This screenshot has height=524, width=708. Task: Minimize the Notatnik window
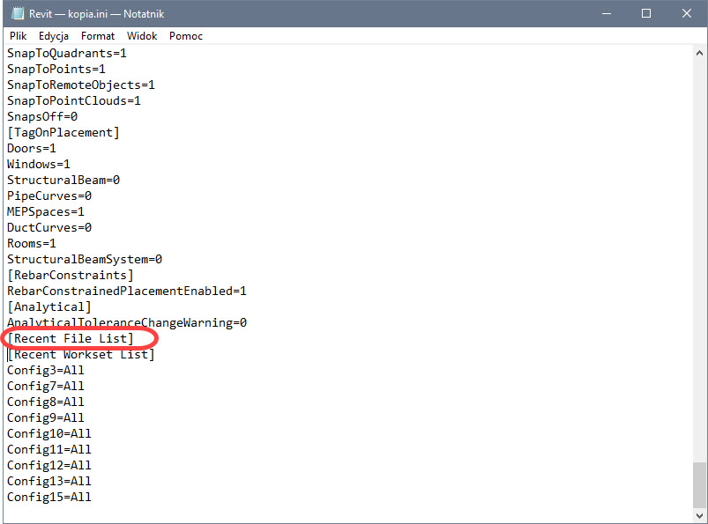tap(606, 14)
